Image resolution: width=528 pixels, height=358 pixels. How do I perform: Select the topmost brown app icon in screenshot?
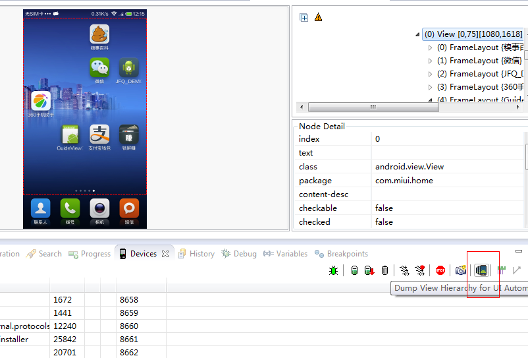point(99,34)
